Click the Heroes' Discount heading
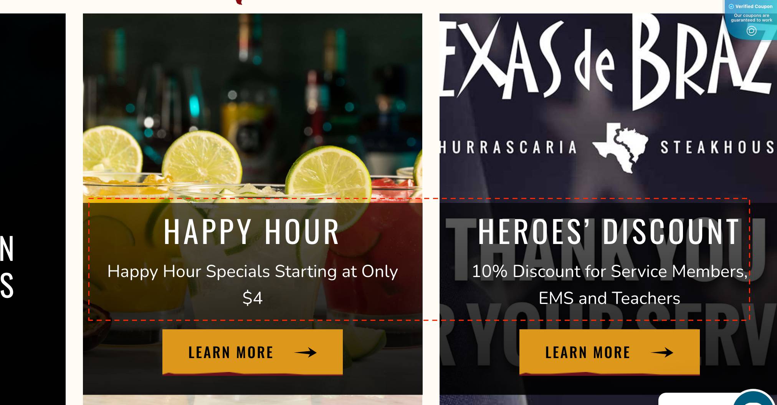This screenshot has height=405, width=777. point(609,231)
